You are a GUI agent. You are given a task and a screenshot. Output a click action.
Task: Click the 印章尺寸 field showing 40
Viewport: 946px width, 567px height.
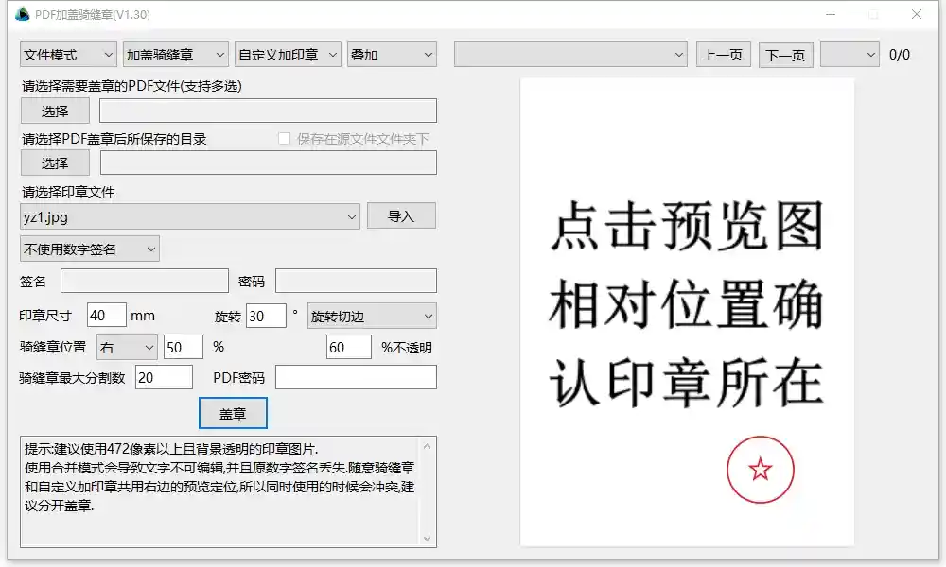point(107,315)
